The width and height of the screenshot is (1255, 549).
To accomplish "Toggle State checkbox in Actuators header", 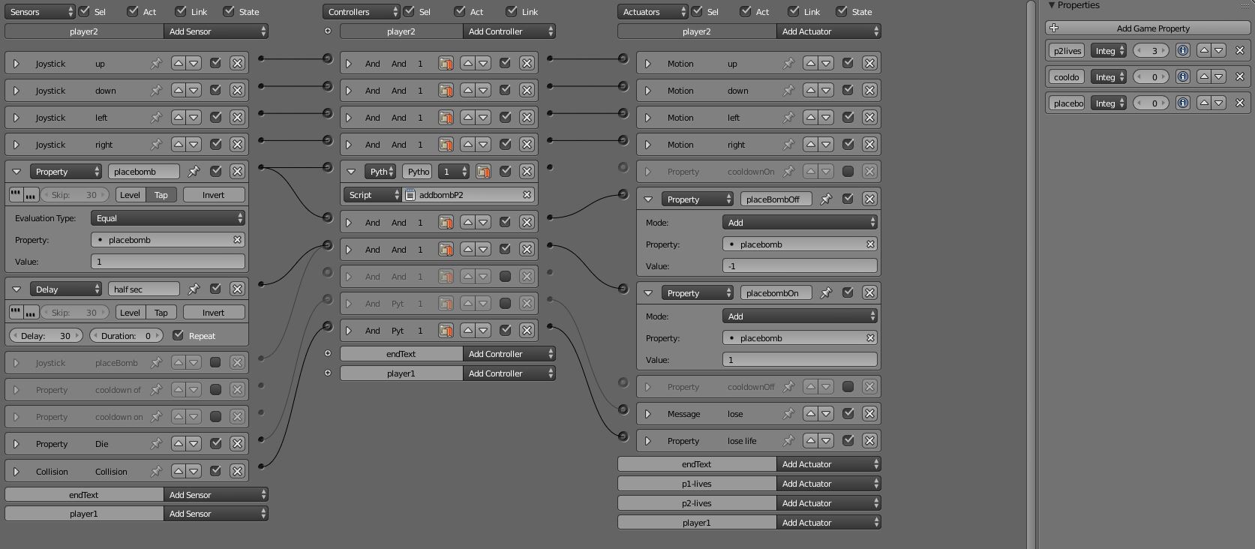I will (842, 11).
